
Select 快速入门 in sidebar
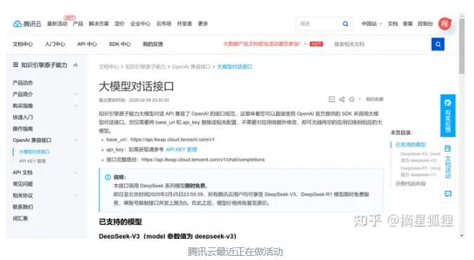(x=22, y=117)
